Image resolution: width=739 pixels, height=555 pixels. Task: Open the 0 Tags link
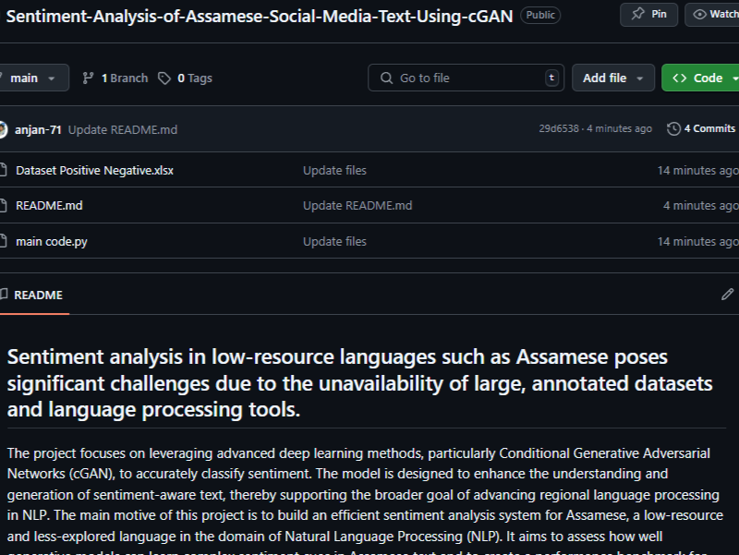pyautogui.click(x=186, y=78)
